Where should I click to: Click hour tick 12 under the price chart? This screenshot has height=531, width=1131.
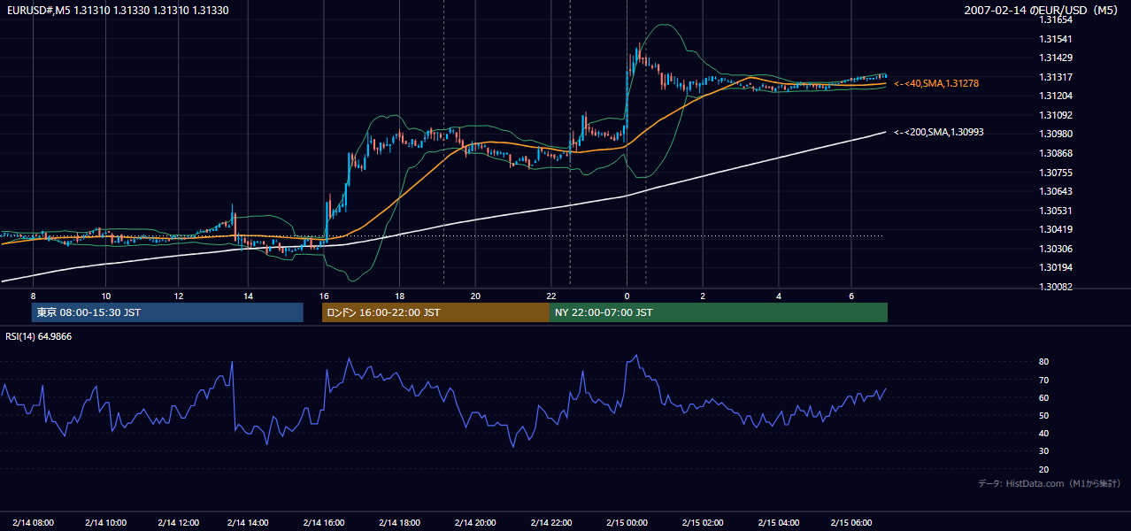click(x=178, y=296)
